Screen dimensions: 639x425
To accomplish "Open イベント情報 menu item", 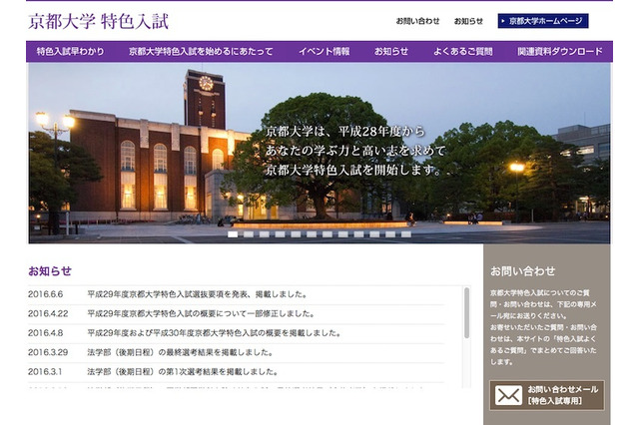I will click(x=323, y=51).
